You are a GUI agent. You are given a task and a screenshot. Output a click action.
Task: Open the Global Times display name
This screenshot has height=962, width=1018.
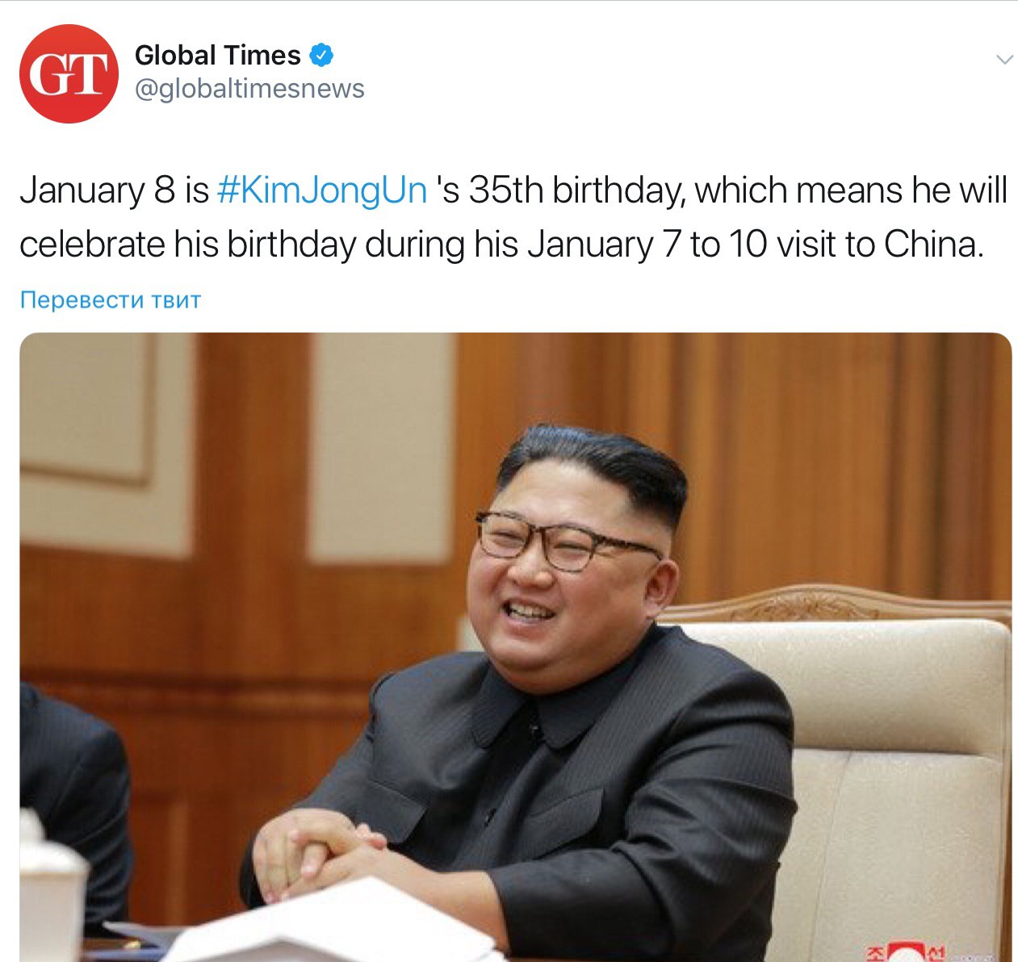click(x=217, y=55)
